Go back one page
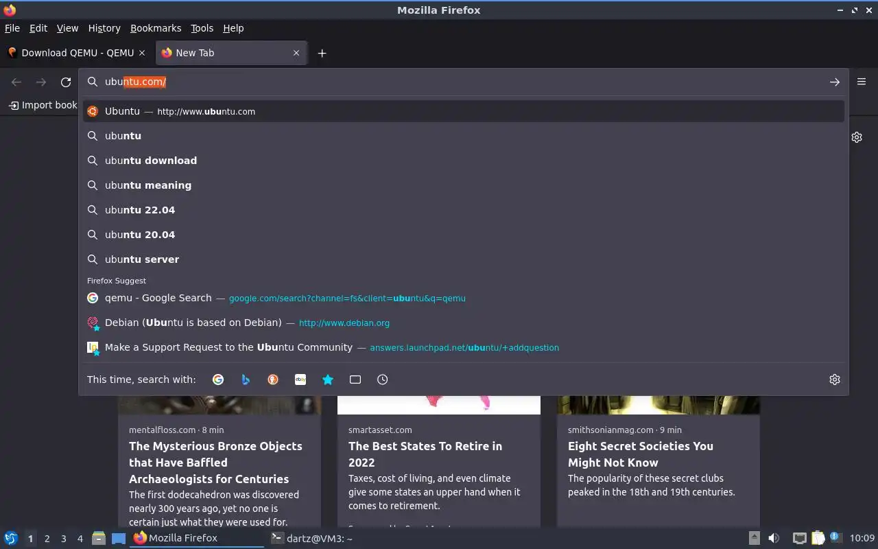Screen dimensions: 878x549 (x=16, y=82)
